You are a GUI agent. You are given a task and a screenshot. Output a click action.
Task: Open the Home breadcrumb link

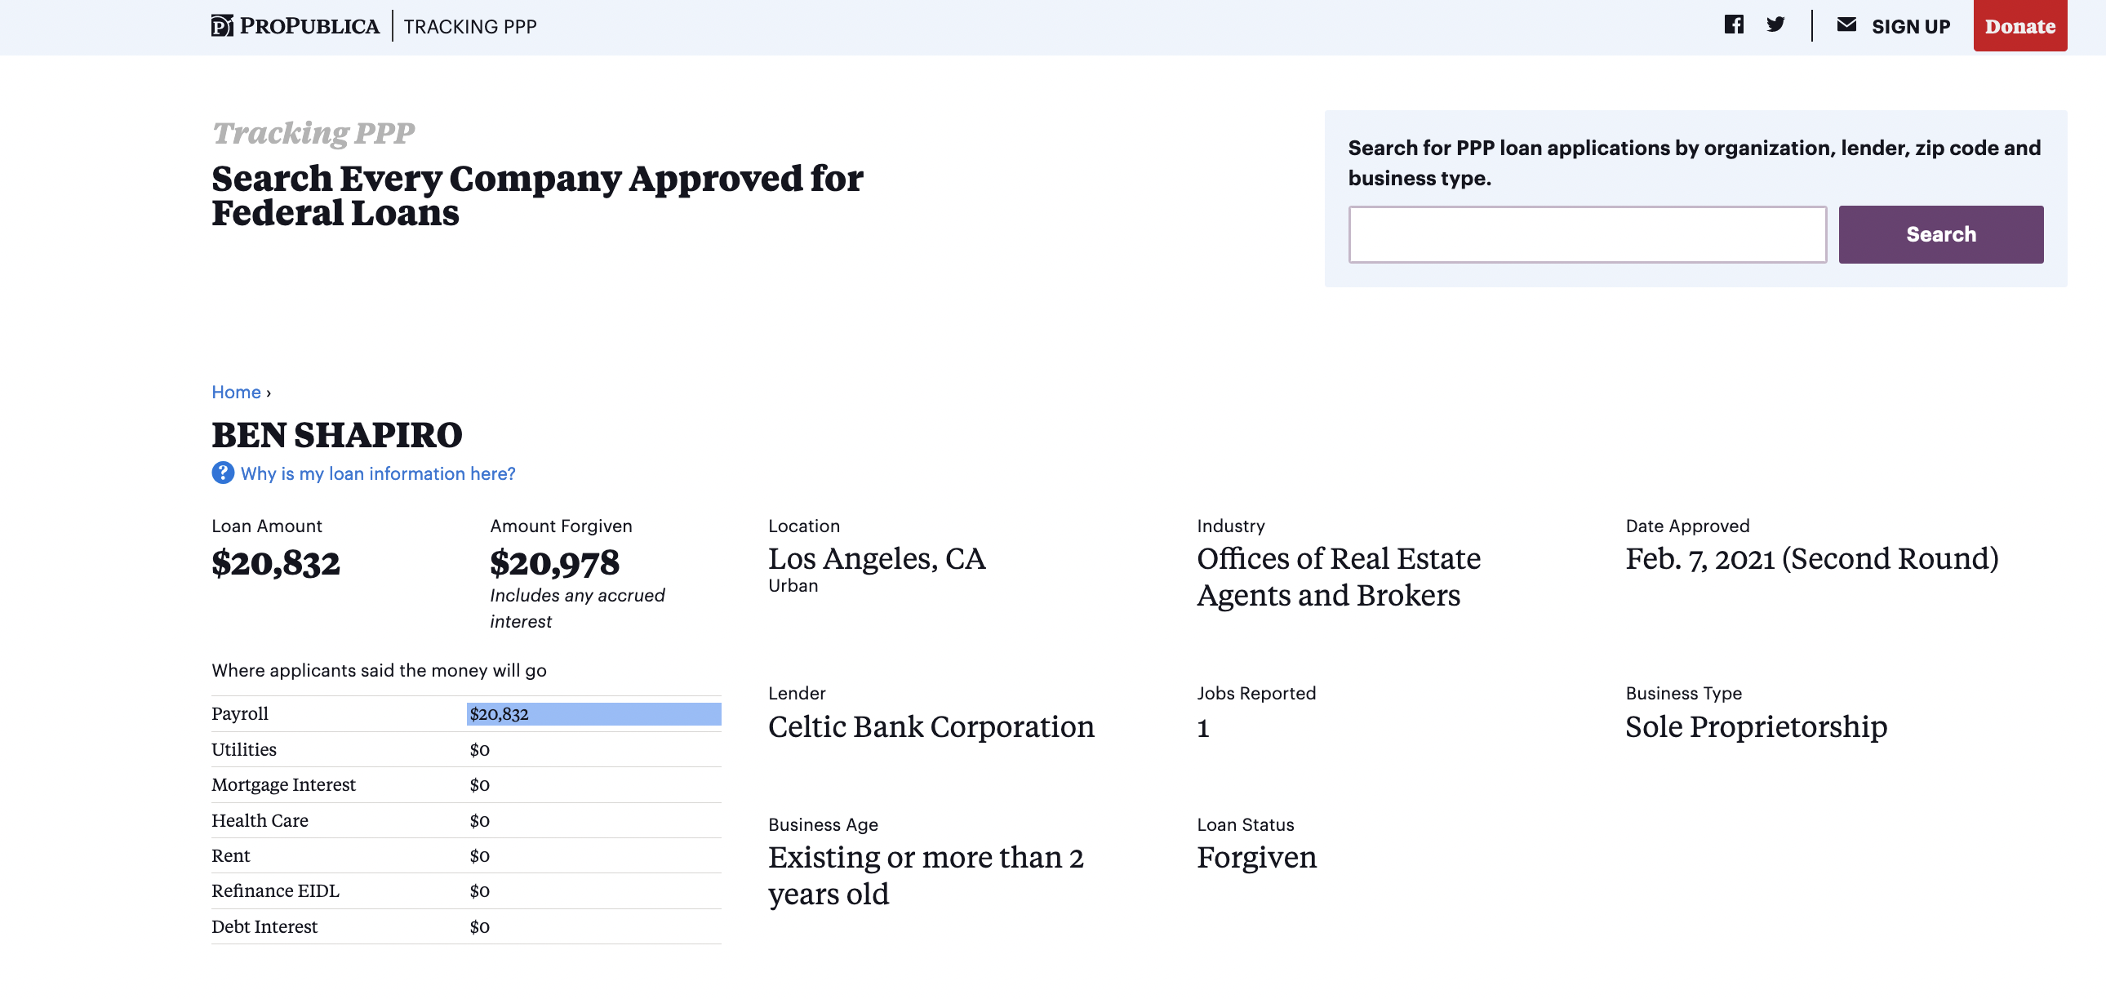point(235,393)
